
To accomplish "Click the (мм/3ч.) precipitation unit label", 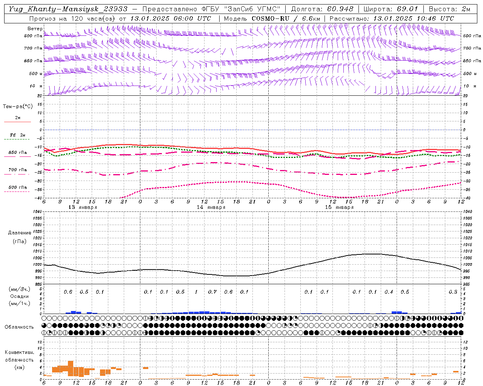I will tap(19, 289).
